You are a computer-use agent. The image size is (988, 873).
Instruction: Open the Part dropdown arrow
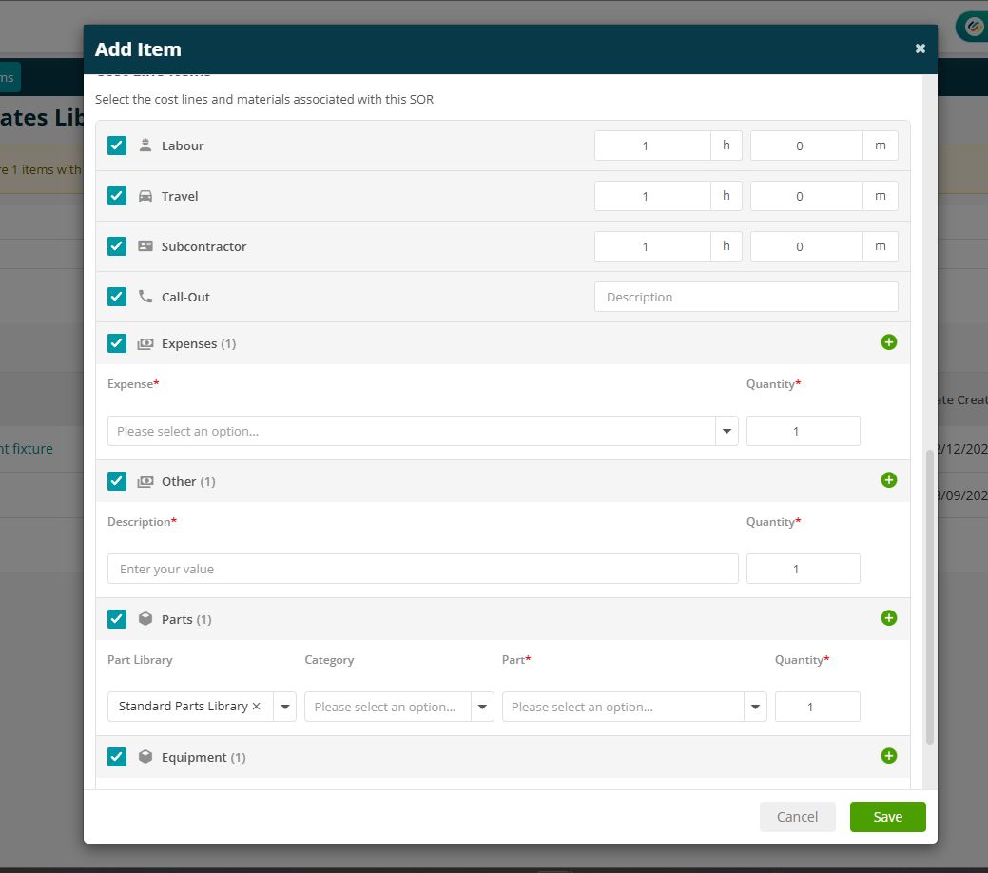[755, 707]
